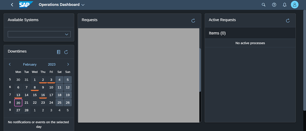The width and height of the screenshot is (306, 131).
Task: Select February 8 in the calendar
Action: (35, 87)
